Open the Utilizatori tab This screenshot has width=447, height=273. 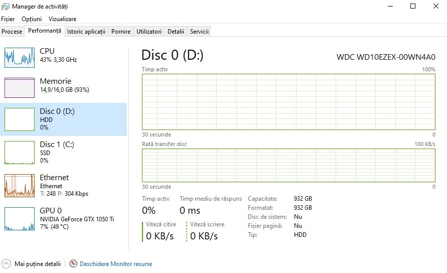pos(149,31)
